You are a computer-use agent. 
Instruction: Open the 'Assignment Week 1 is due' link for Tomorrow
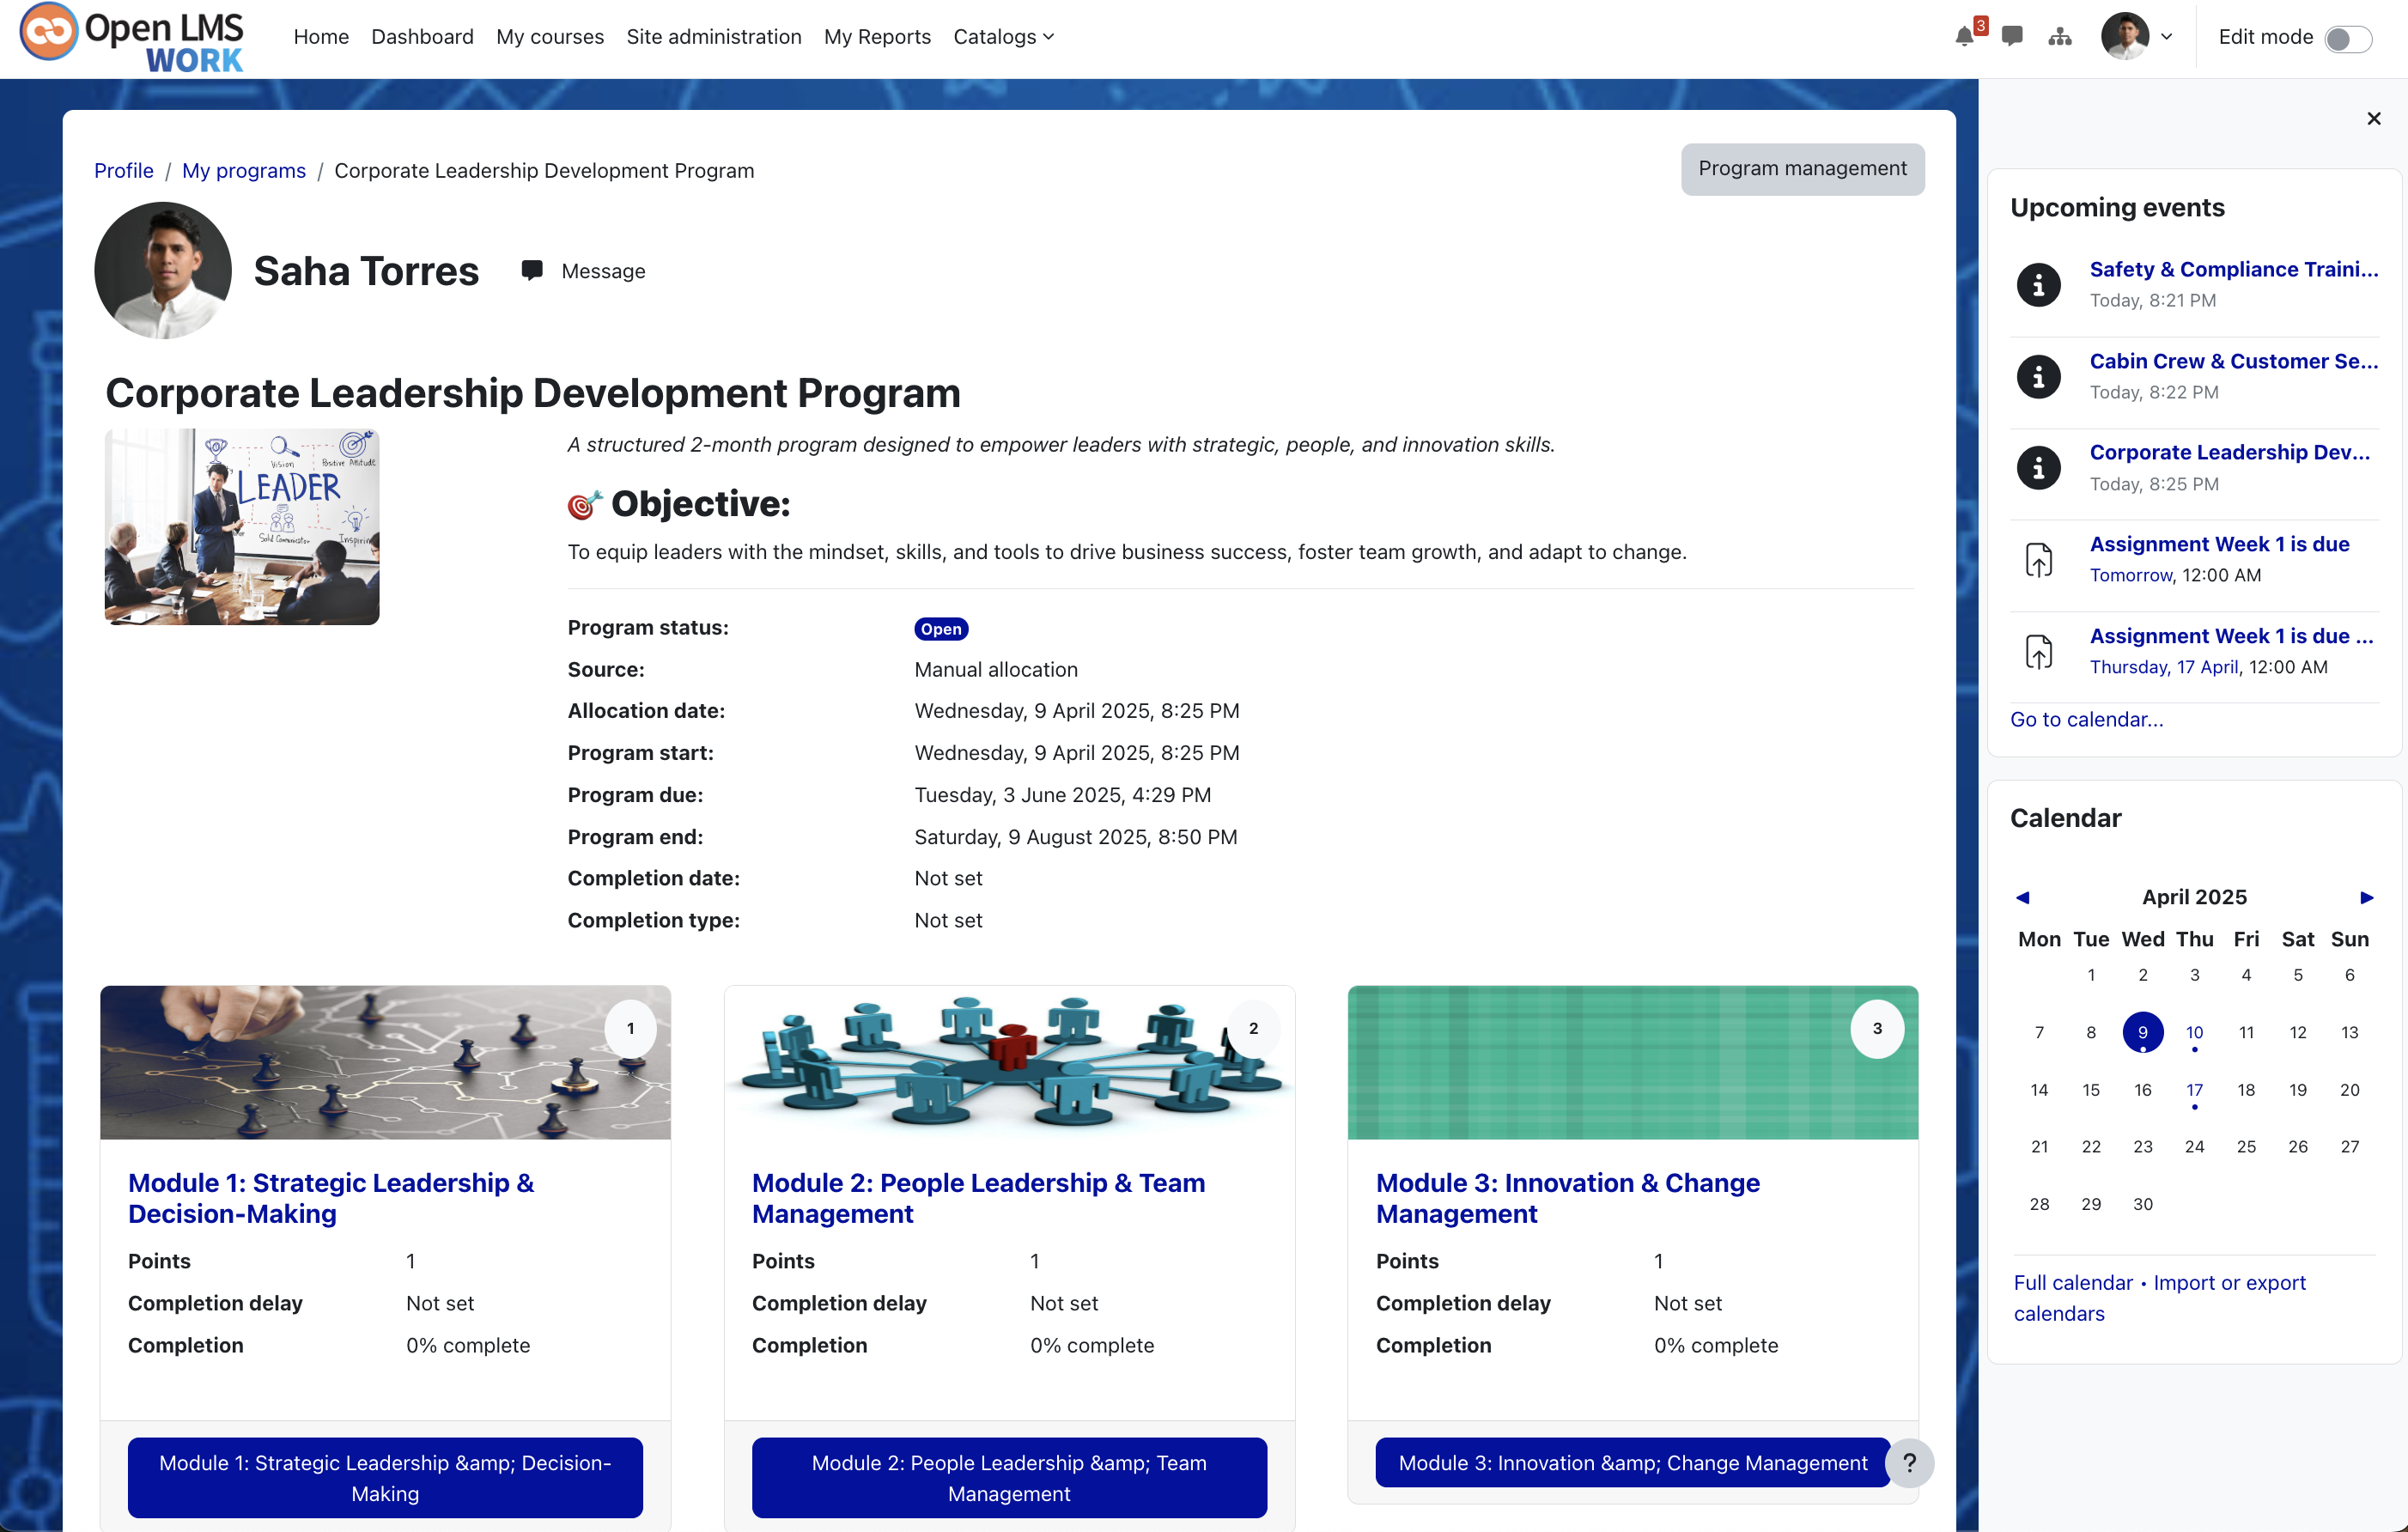[x=2219, y=544]
